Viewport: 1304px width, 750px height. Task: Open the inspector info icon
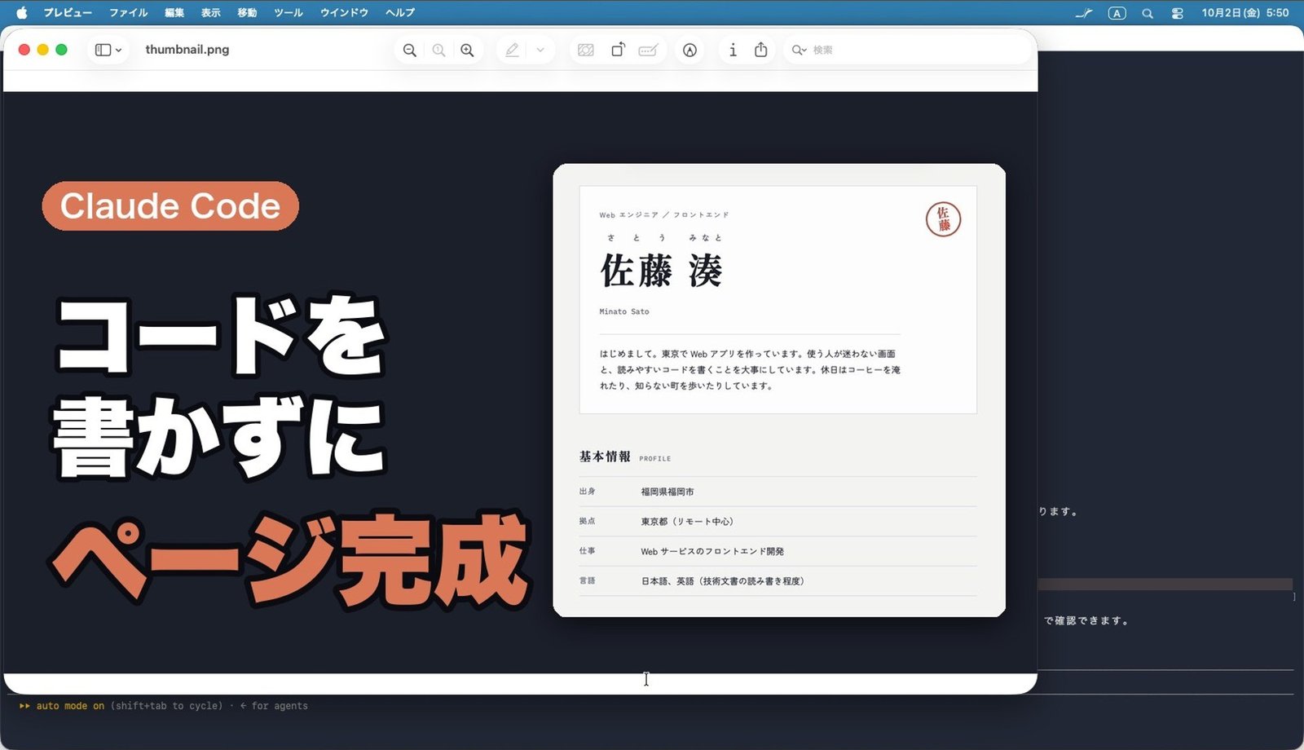[x=733, y=50]
